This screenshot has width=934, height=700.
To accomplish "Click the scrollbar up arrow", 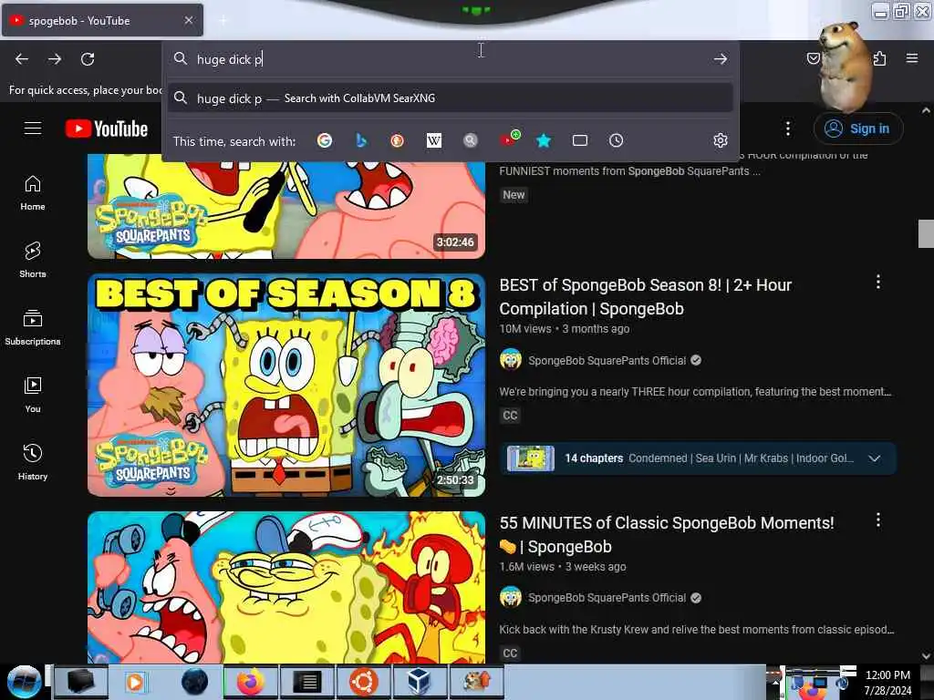I will 926,110.
